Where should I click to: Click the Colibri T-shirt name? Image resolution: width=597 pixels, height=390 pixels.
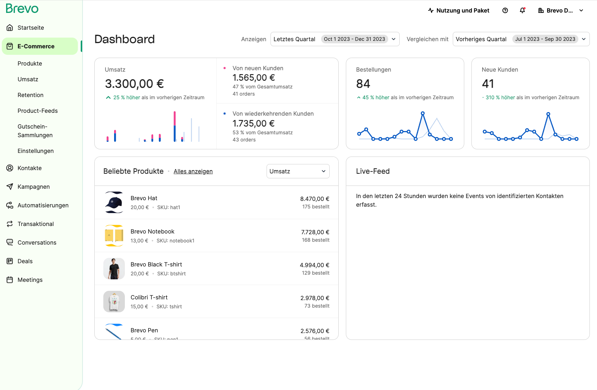click(149, 297)
